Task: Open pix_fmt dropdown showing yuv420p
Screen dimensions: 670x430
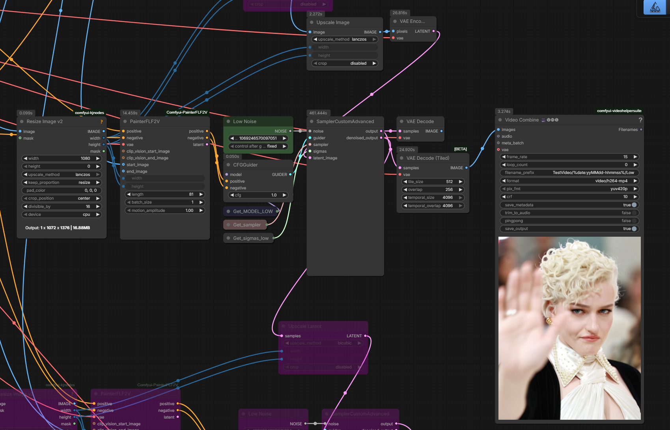Action: coord(570,189)
